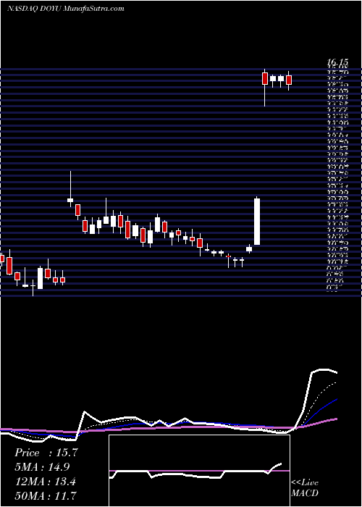362x507 pixels.
Task: Click the Price : 15.7 readout
Action: click(x=46, y=453)
